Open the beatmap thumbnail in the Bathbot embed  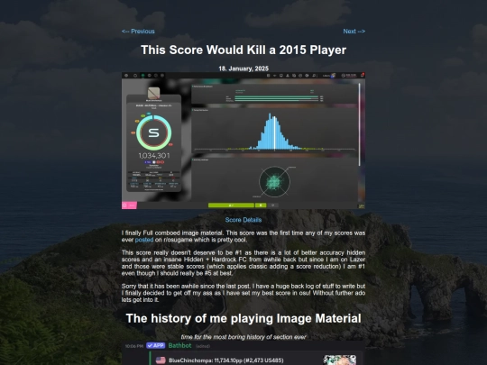tap(340, 360)
